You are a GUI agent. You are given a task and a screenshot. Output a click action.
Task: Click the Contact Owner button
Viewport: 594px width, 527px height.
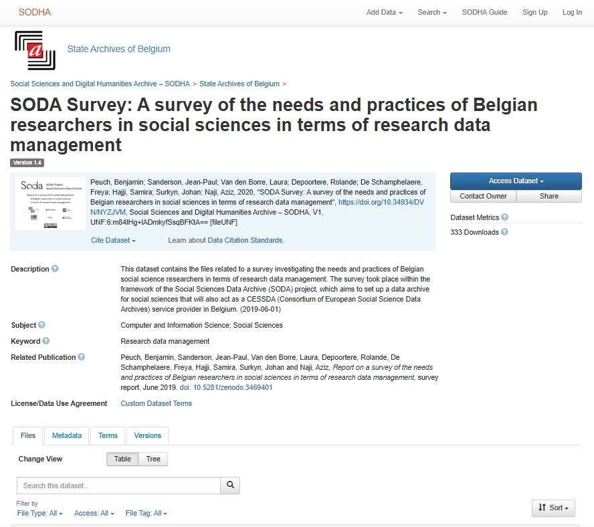[x=483, y=197]
